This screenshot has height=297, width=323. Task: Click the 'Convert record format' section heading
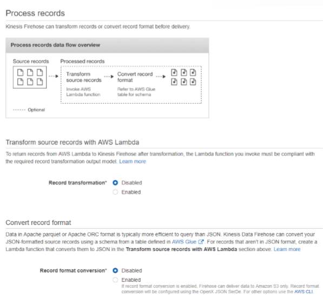tap(38, 223)
